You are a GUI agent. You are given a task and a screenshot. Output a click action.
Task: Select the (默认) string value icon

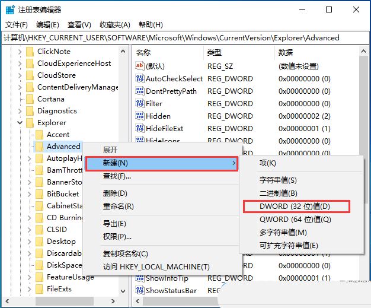point(140,66)
